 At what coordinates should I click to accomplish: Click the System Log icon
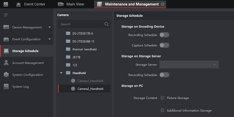(6, 87)
